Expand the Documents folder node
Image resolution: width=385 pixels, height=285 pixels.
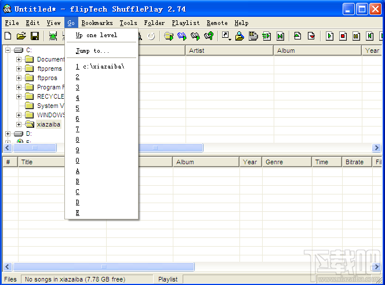click(19, 59)
